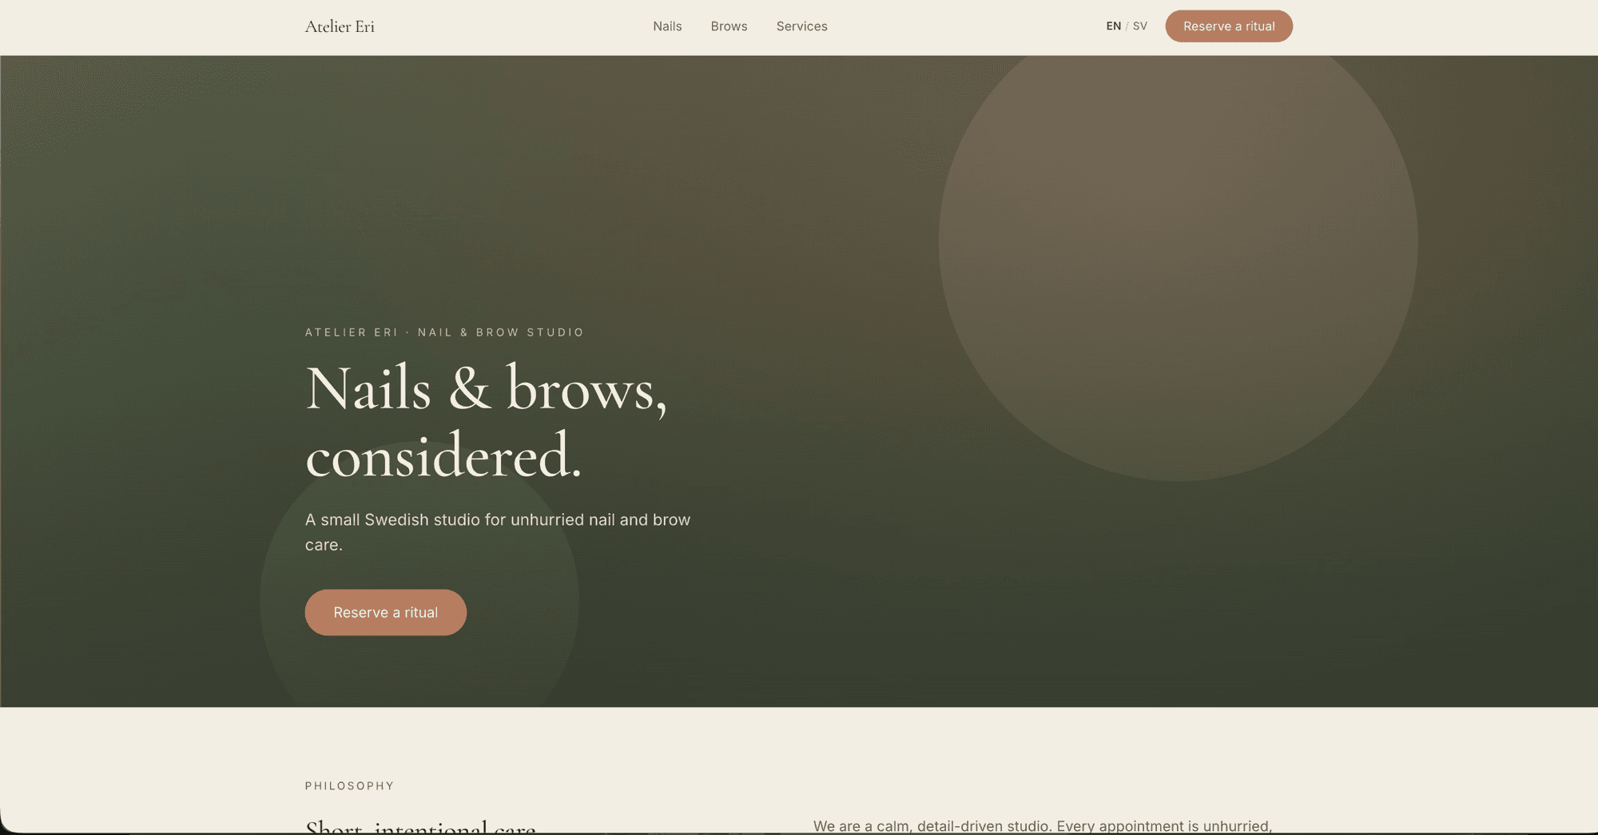Viewport: 1598px width, 835px height.
Task: Click header Reserve a ritual button
Action: [1229, 26]
